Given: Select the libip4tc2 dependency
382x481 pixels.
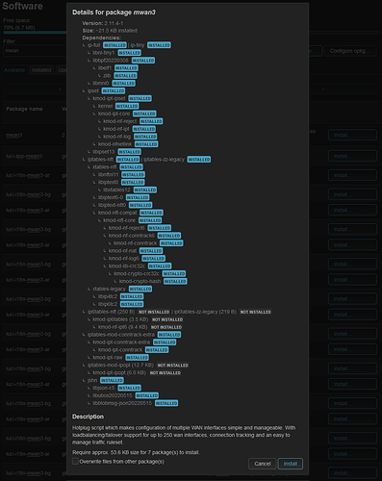Looking at the screenshot, I should tap(108, 296).
